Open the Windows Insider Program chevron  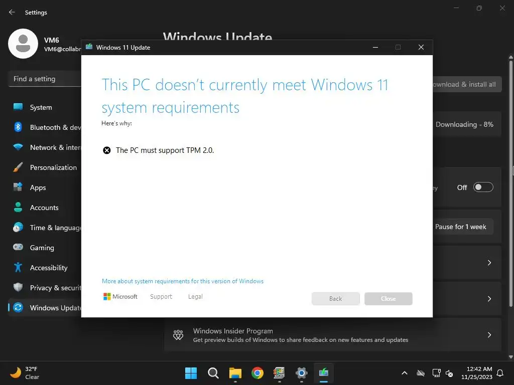coord(489,334)
